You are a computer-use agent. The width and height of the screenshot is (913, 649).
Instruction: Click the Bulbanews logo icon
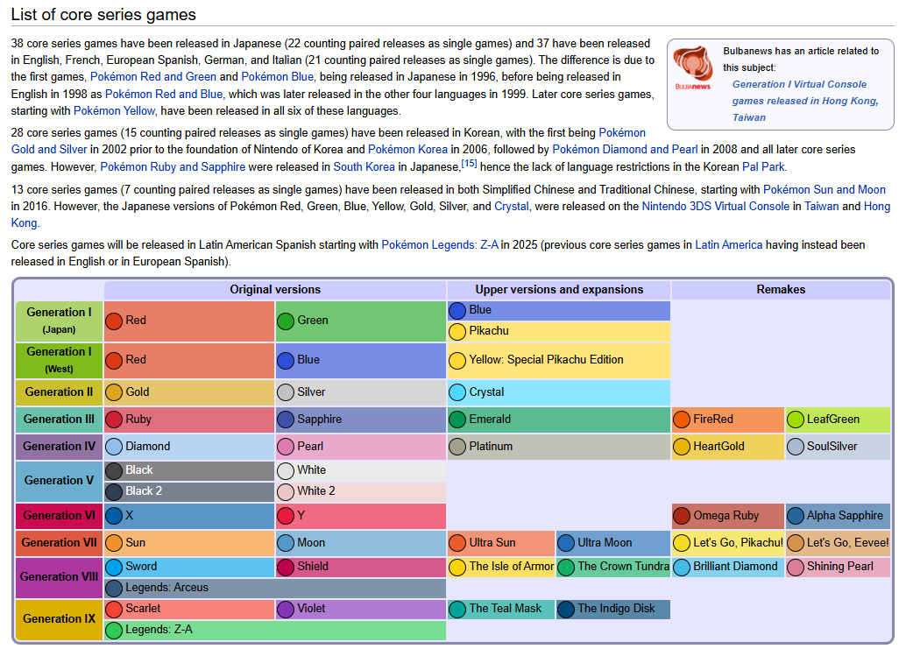[693, 67]
